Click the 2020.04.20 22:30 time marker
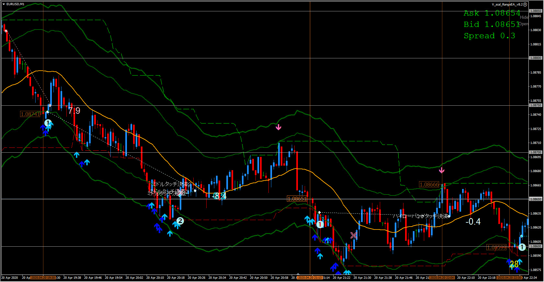This screenshot has width=544, height=282. (509, 278)
